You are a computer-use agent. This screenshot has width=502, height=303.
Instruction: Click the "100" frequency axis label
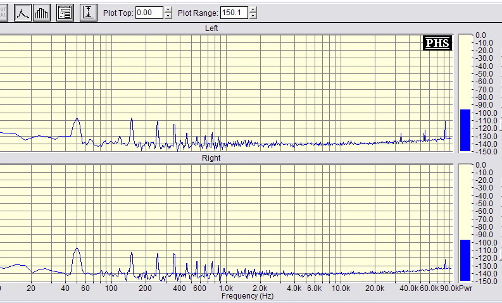[x=111, y=288]
